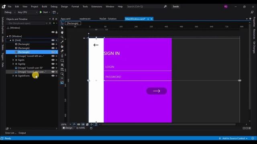257x144 pixels.
Task: Switch to NuGet - Solution tab
Action: pyautogui.click(x=108, y=19)
